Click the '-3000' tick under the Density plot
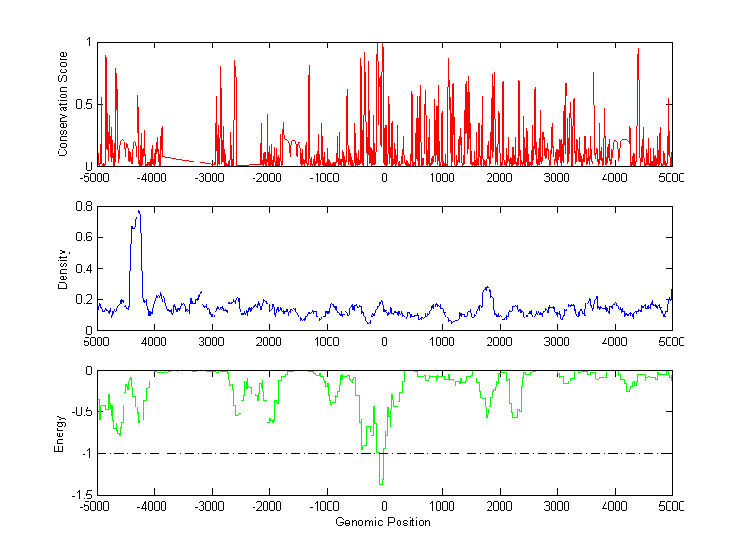743x556 pixels. 211,341
